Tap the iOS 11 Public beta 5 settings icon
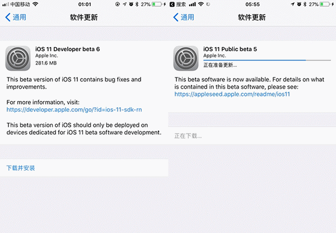 coord(185,58)
